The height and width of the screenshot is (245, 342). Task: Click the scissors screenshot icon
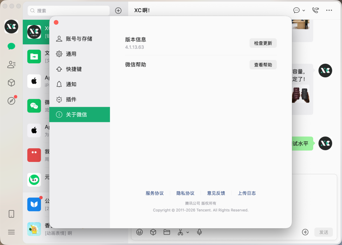180,232
